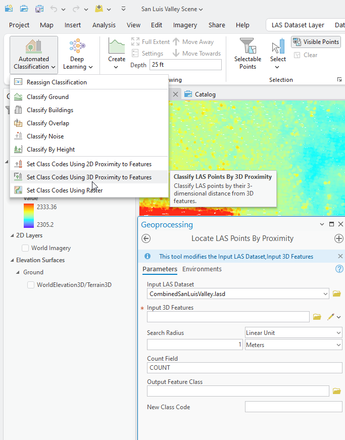The height and width of the screenshot is (440, 345).
Task: Select Set Class Codes Using 2D Proximity
Action: [x=89, y=164]
